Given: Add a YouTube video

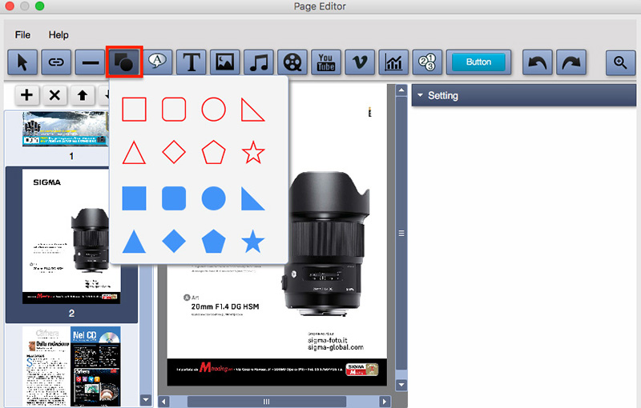Looking at the screenshot, I should (x=326, y=62).
